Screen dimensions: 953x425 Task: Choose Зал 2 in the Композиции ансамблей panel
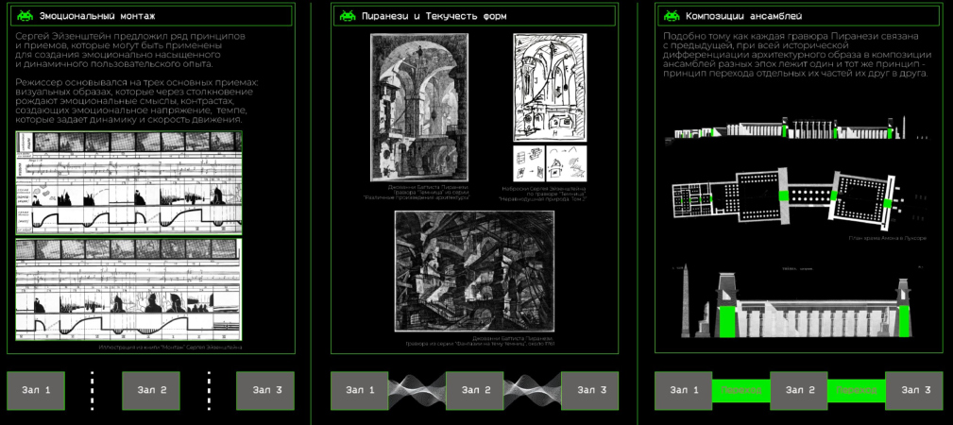[x=799, y=390]
